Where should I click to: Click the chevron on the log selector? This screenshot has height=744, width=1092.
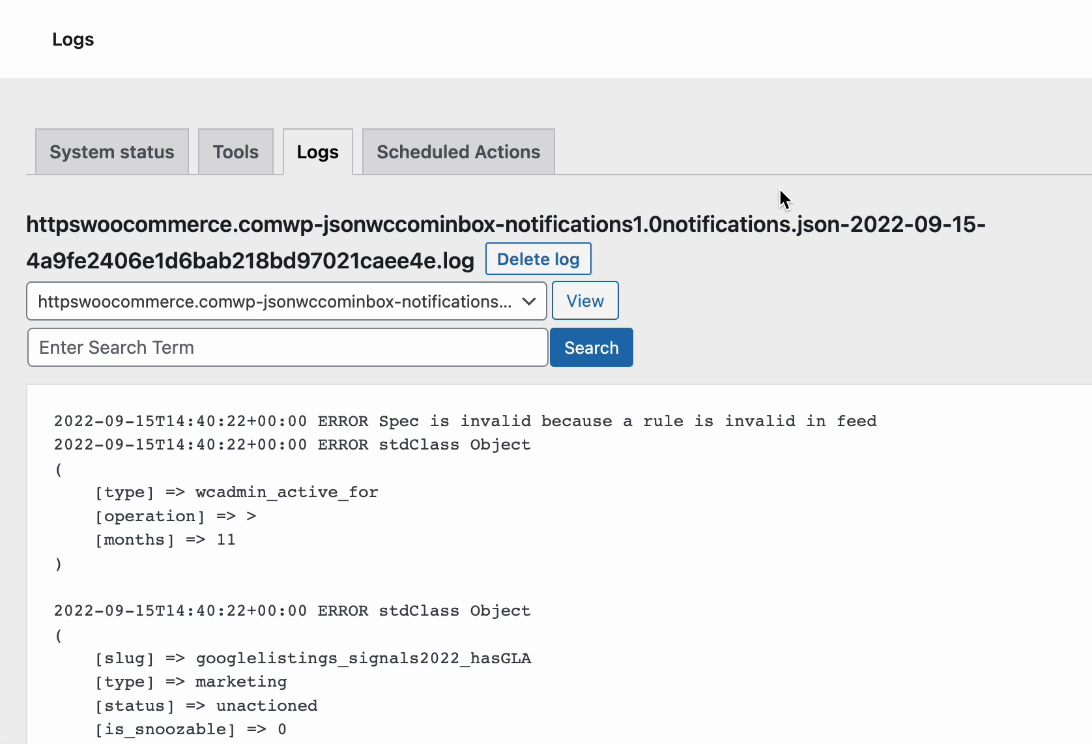click(528, 300)
